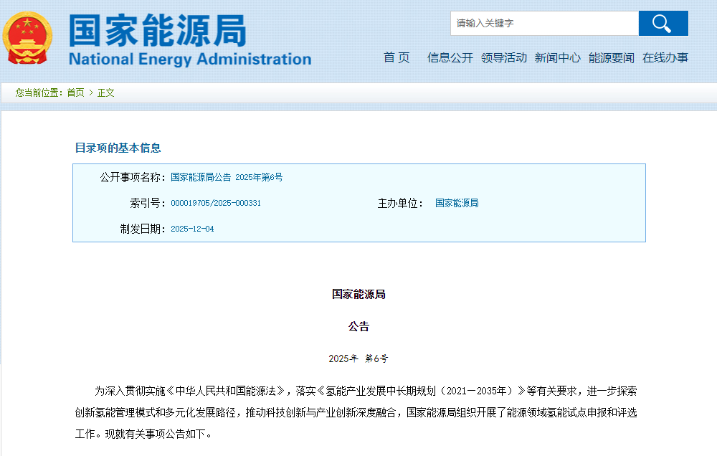Screen dimensions: 717x456
Task: Click the 国家能源局 header title banner
Action: [x=158, y=30]
